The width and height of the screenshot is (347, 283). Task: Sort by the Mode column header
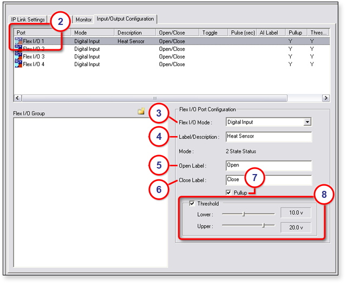93,33
